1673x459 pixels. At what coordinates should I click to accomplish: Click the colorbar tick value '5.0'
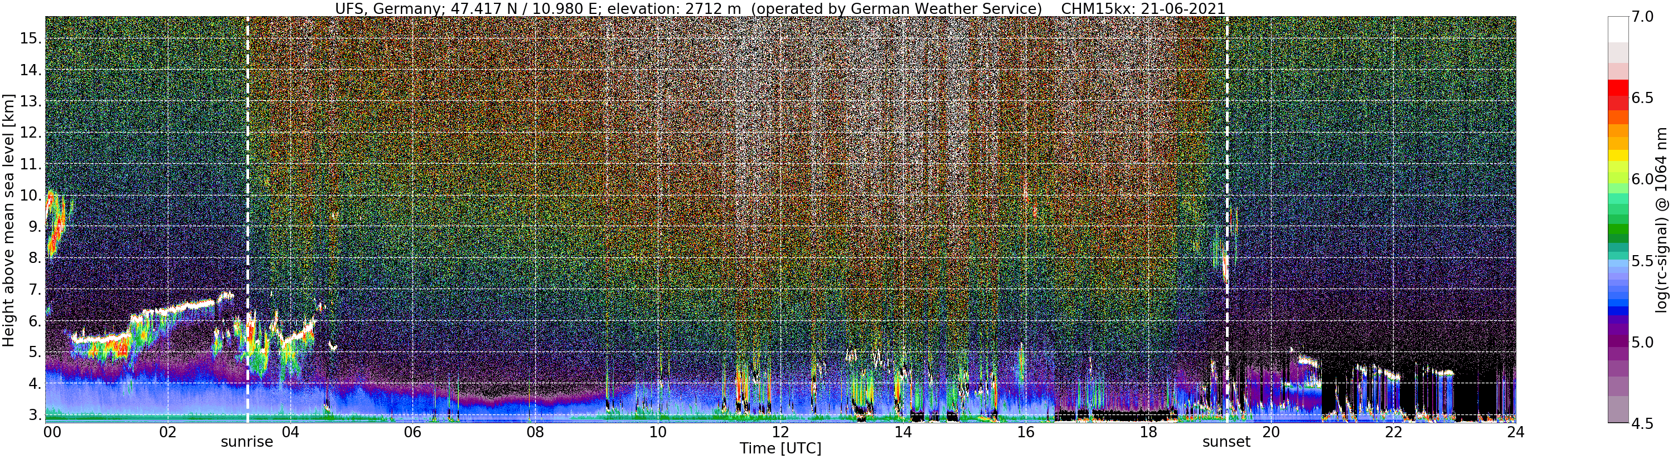tap(1642, 342)
